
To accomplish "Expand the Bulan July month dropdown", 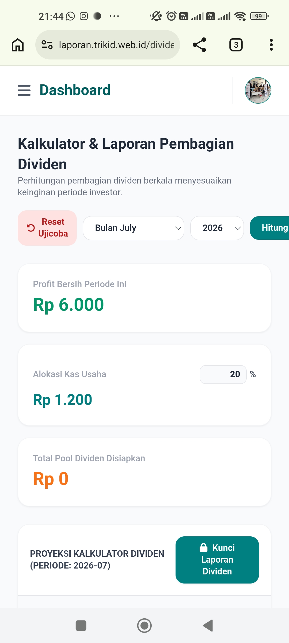I will pyautogui.click(x=134, y=228).
